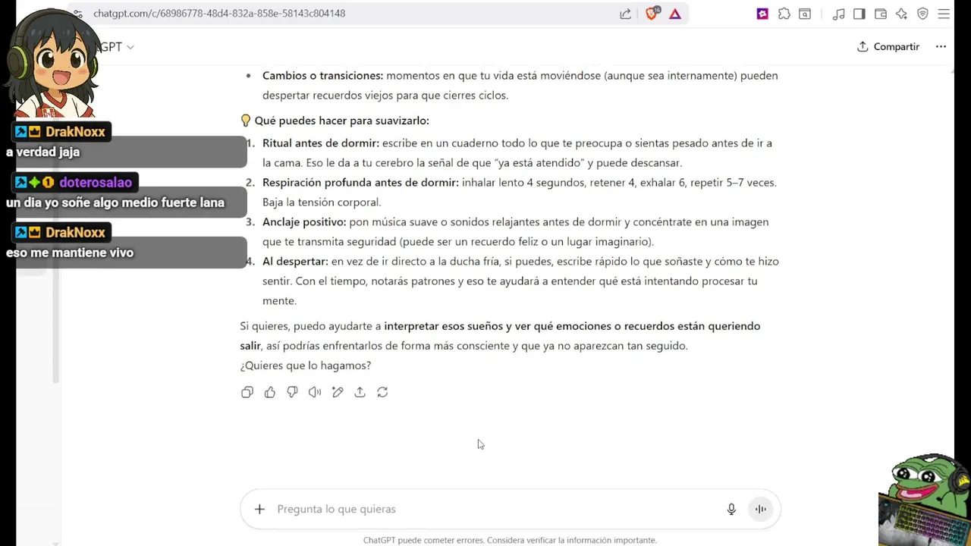Edit response in canvas with pencil icon
Image resolution: width=971 pixels, height=546 pixels.
[x=338, y=392]
